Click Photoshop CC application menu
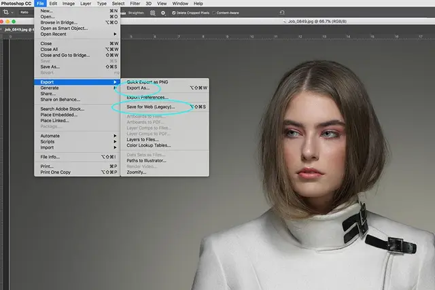The image size is (435, 290). click(16, 3)
